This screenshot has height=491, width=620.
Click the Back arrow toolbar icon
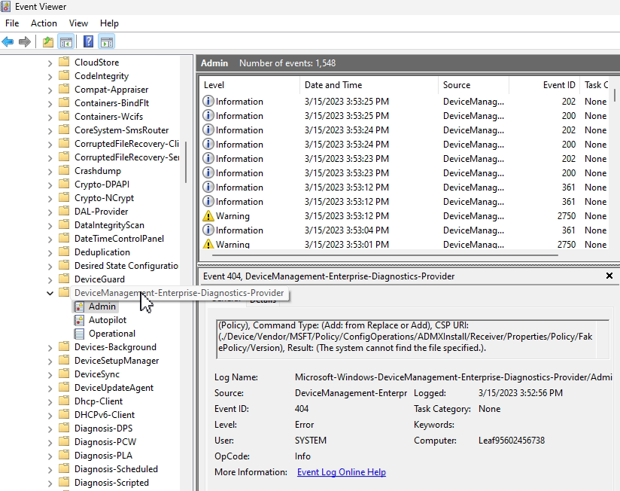(x=8, y=41)
